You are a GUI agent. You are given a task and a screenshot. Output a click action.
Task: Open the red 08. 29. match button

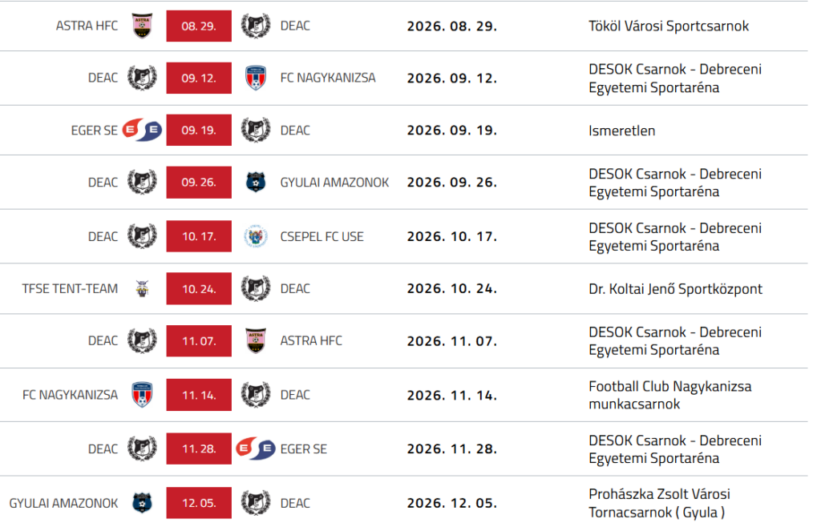click(x=199, y=26)
